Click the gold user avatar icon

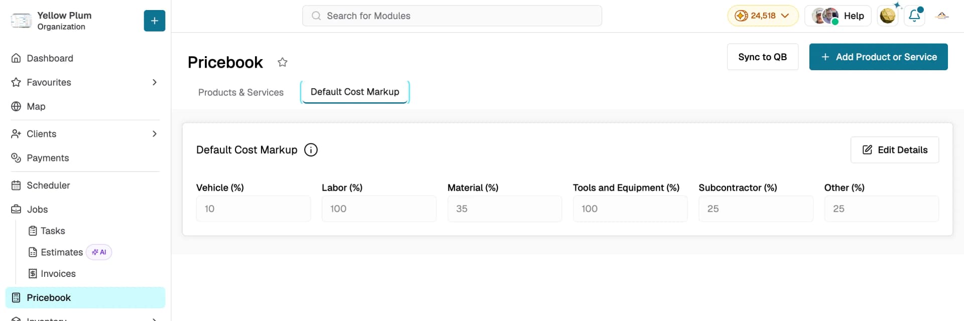coord(887,16)
